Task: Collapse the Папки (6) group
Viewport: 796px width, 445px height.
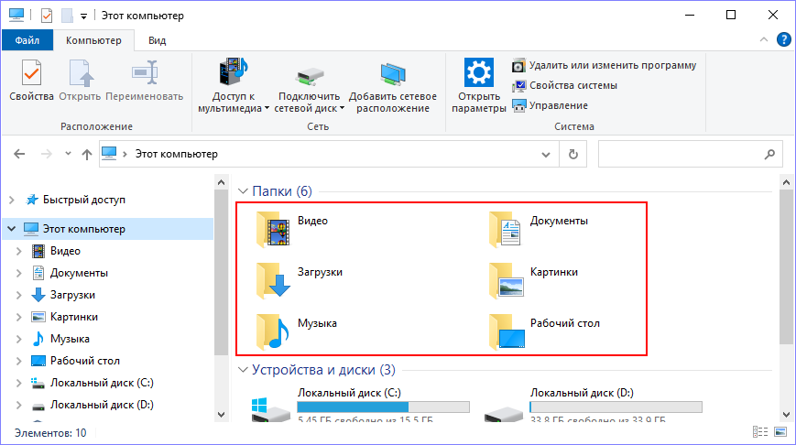Action: pos(243,191)
